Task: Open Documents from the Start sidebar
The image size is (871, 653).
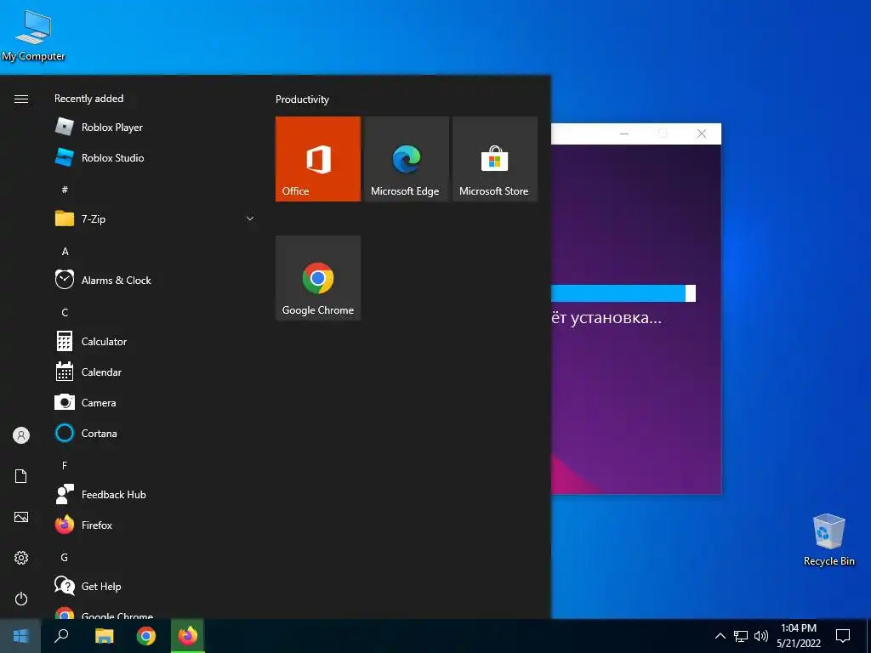Action: pos(21,476)
